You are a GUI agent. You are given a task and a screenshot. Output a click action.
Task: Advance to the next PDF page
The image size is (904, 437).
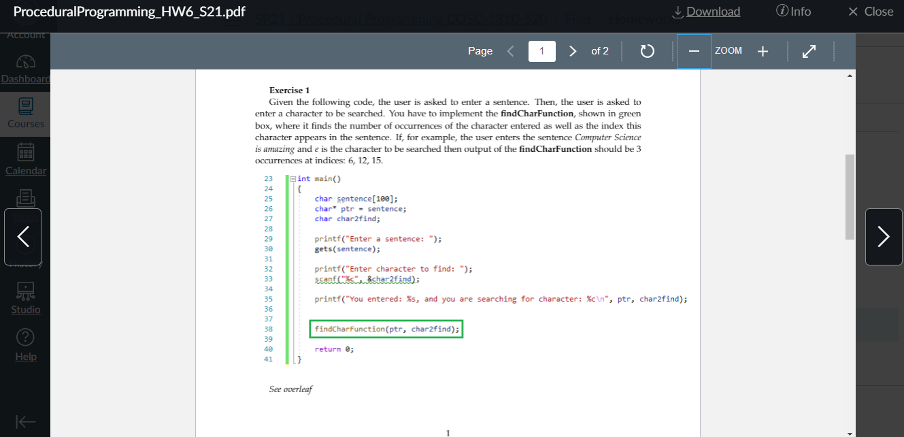tap(573, 51)
